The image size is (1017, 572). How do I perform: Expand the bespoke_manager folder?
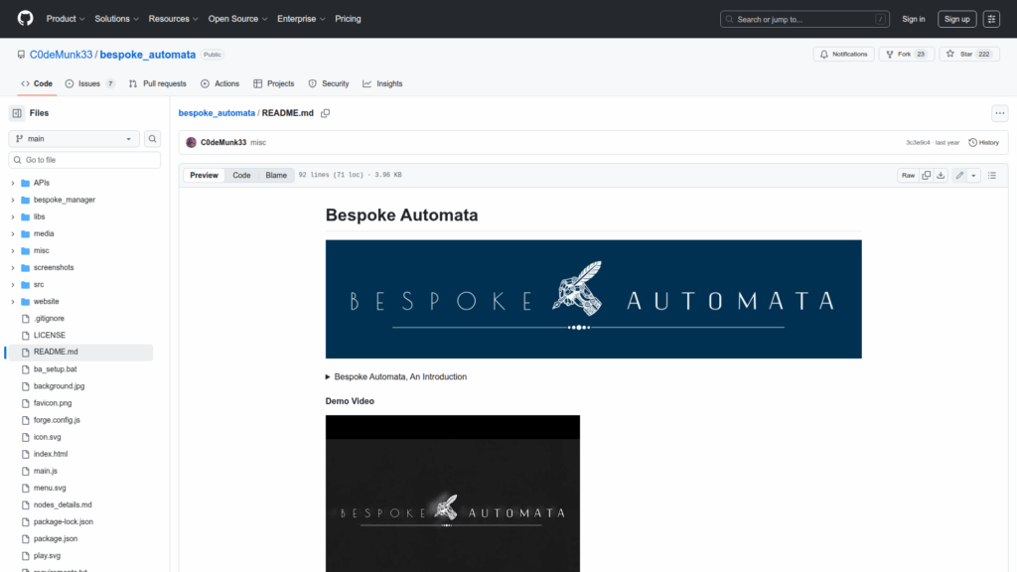tap(13, 200)
